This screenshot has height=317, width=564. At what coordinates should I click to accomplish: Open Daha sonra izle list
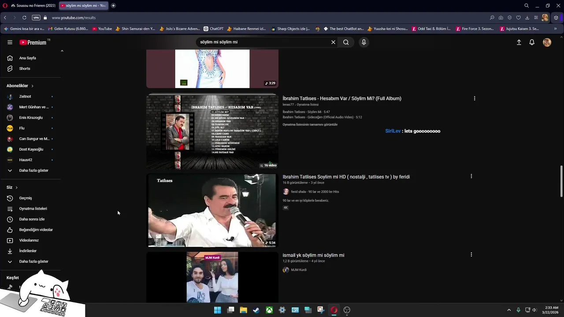[31, 219]
